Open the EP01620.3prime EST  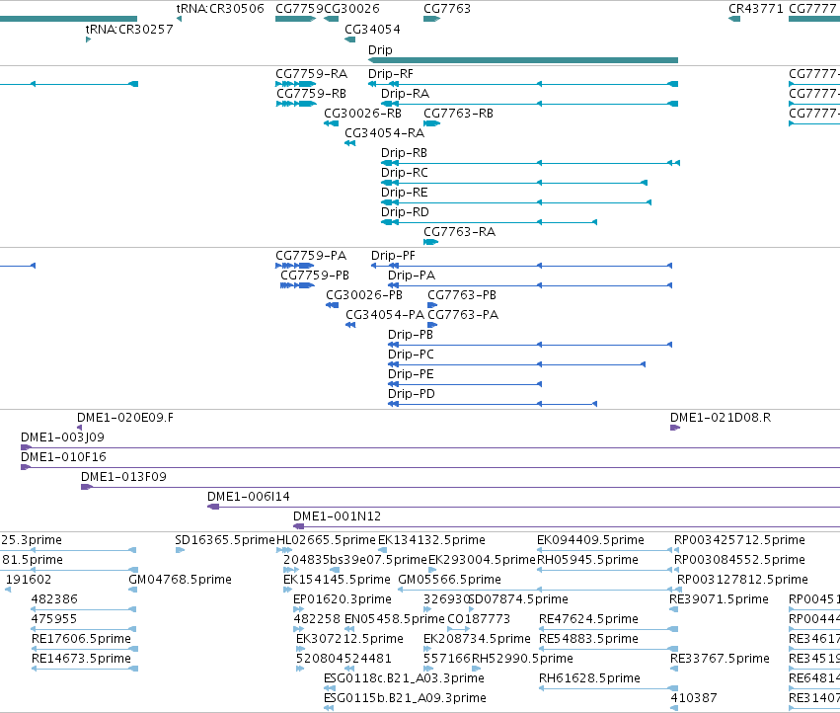click(x=298, y=609)
